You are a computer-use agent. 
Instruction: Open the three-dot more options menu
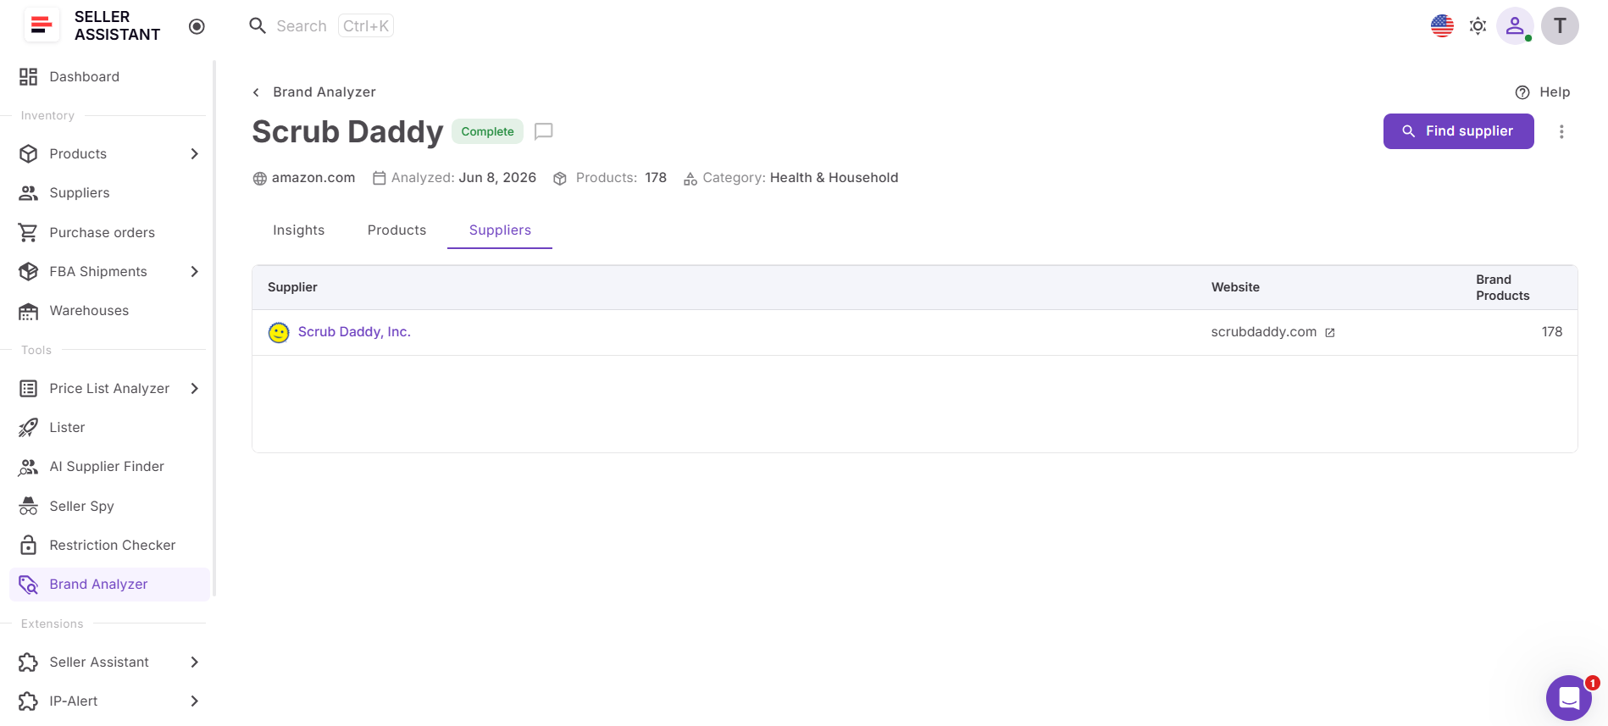pyautogui.click(x=1561, y=131)
